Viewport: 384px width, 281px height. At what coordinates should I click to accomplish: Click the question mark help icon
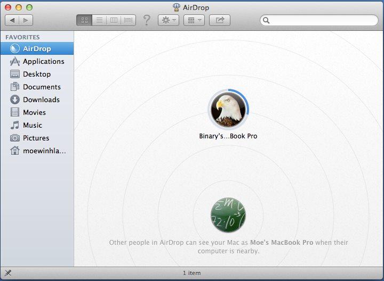tap(147, 20)
